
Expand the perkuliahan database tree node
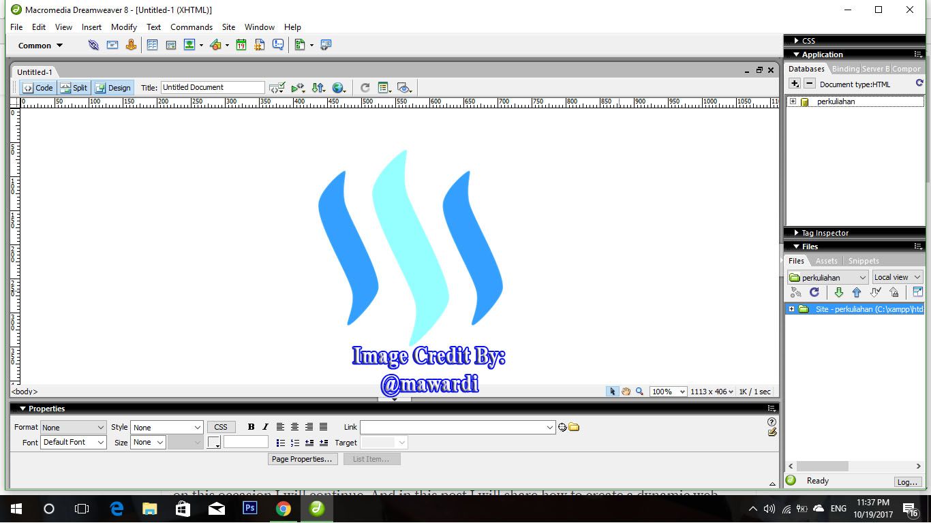[x=793, y=101]
